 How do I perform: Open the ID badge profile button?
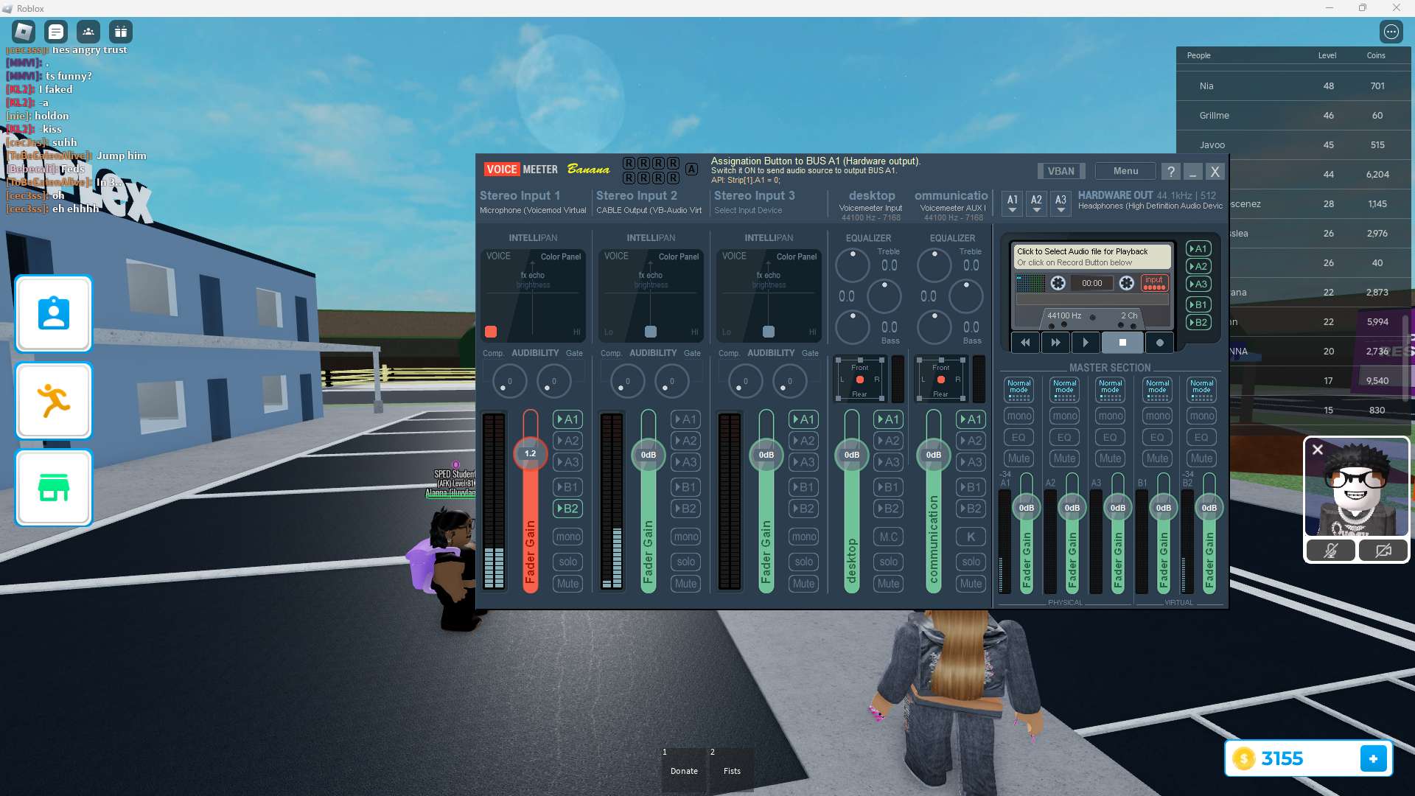(54, 314)
